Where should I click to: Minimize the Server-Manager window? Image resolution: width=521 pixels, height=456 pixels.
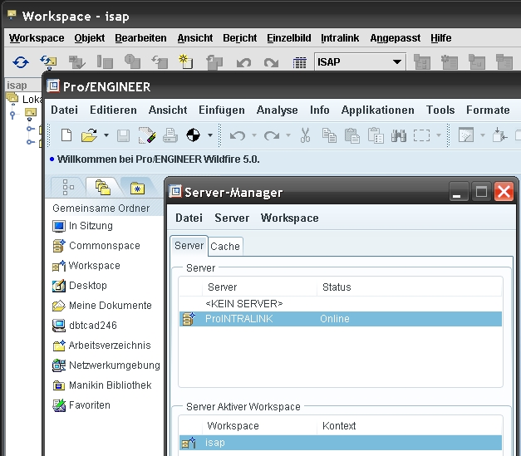(x=459, y=192)
